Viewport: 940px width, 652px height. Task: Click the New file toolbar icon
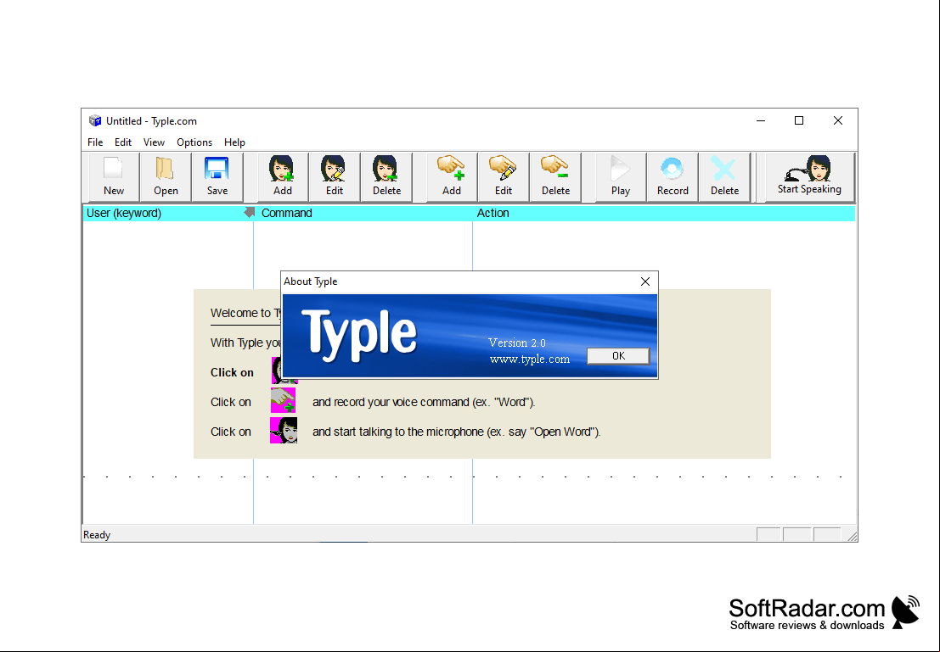coord(113,176)
